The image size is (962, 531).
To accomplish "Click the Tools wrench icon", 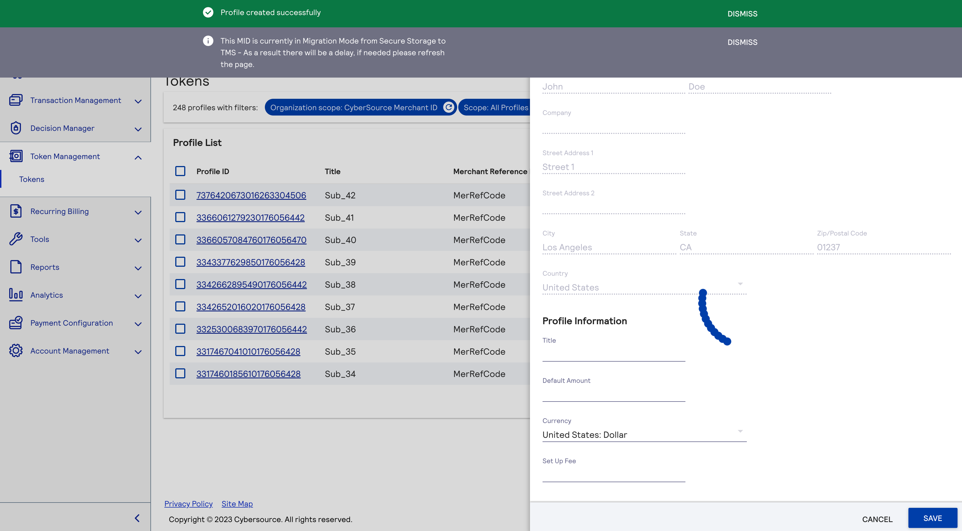I will (x=16, y=239).
